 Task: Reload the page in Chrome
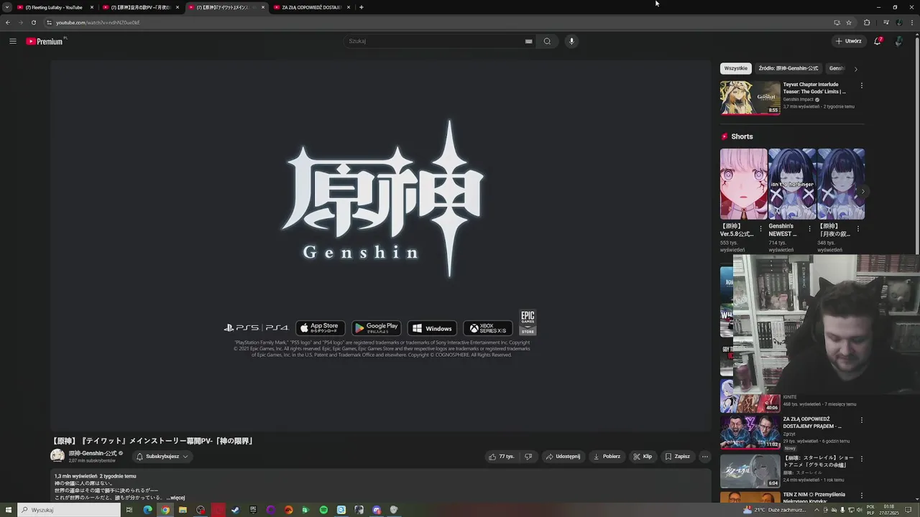[33, 22]
